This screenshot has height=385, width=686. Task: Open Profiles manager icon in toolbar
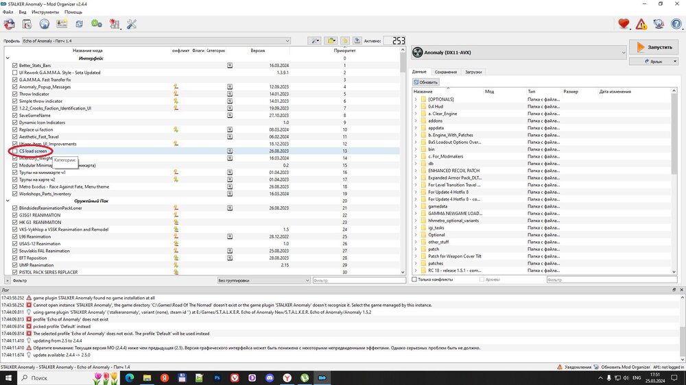tap(62, 24)
